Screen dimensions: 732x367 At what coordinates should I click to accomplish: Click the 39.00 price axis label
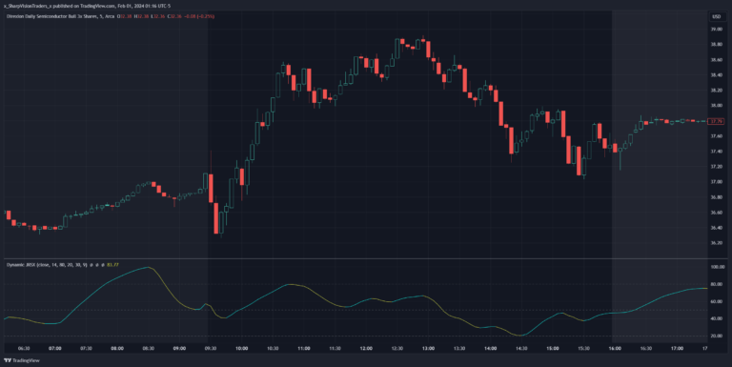point(716,30)
